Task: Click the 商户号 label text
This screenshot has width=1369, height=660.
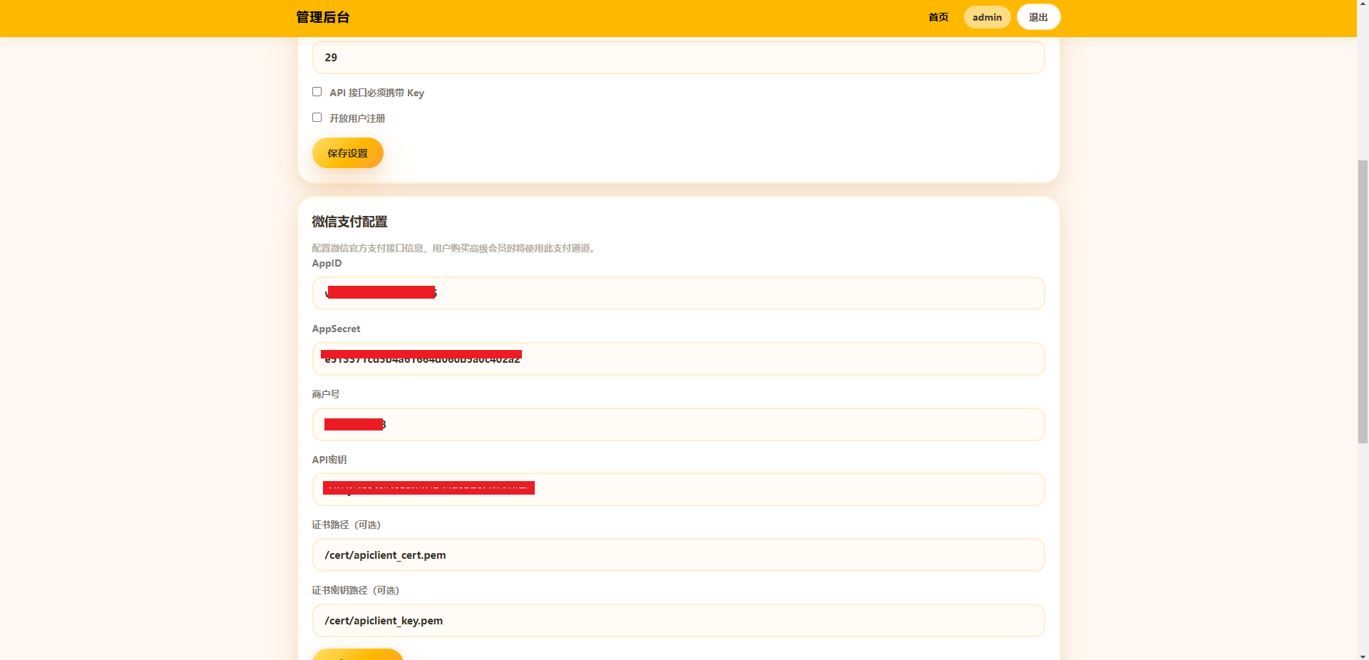Action: pyautogui.click(x=326, y=394)
